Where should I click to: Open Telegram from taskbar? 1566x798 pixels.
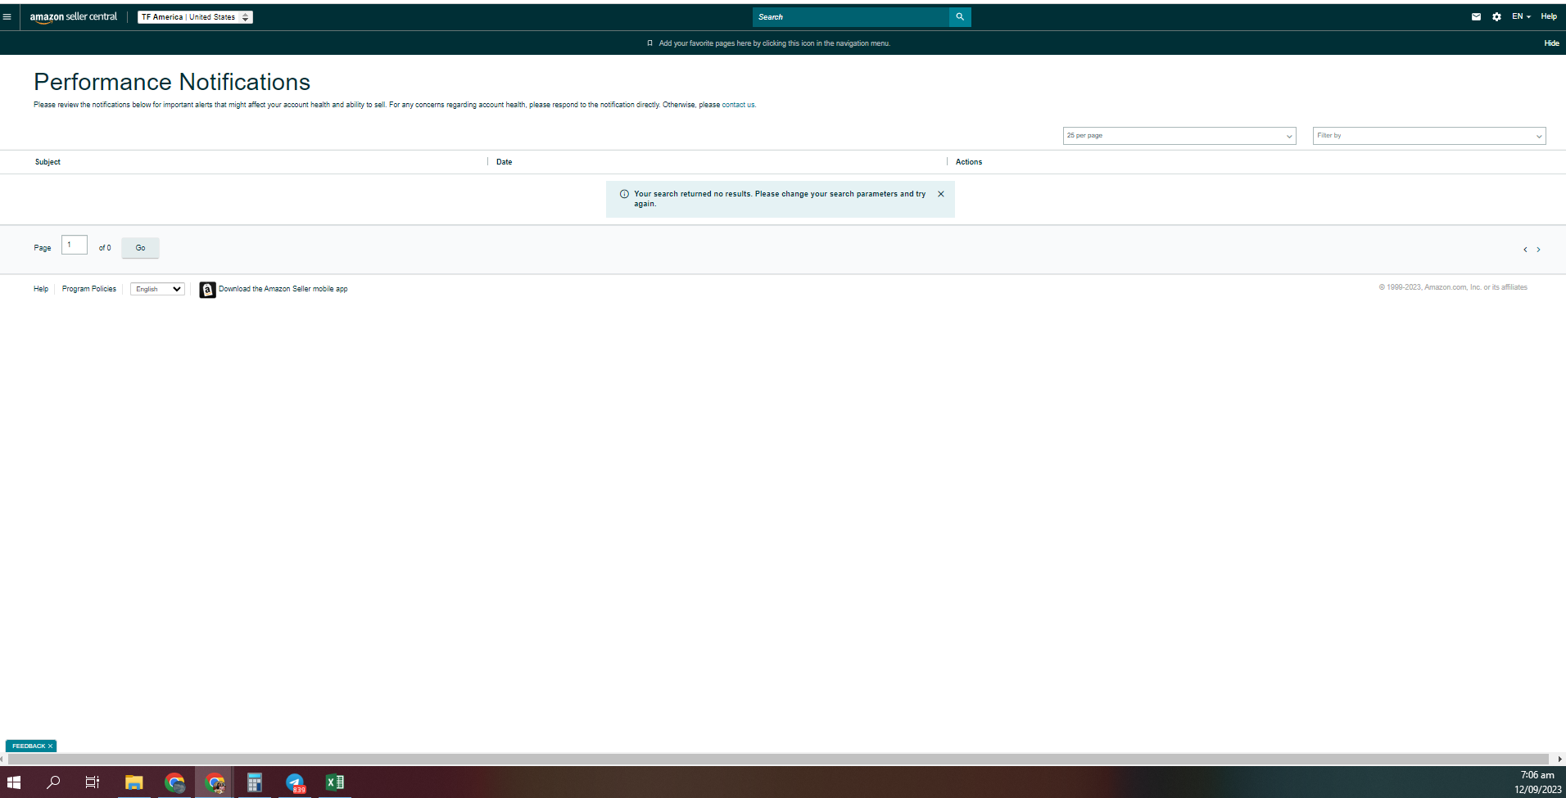tap(295, 782)
